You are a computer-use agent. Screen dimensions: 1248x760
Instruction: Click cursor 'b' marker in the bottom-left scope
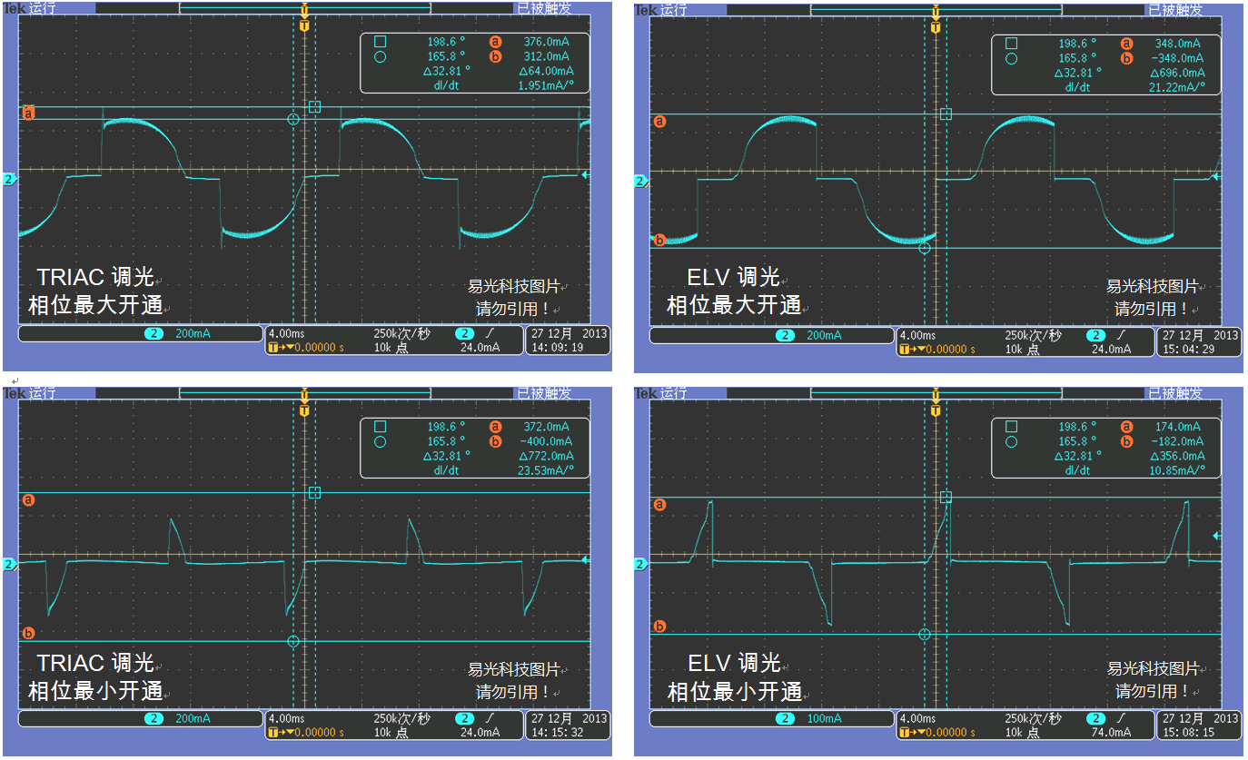[x=28, y=633]
